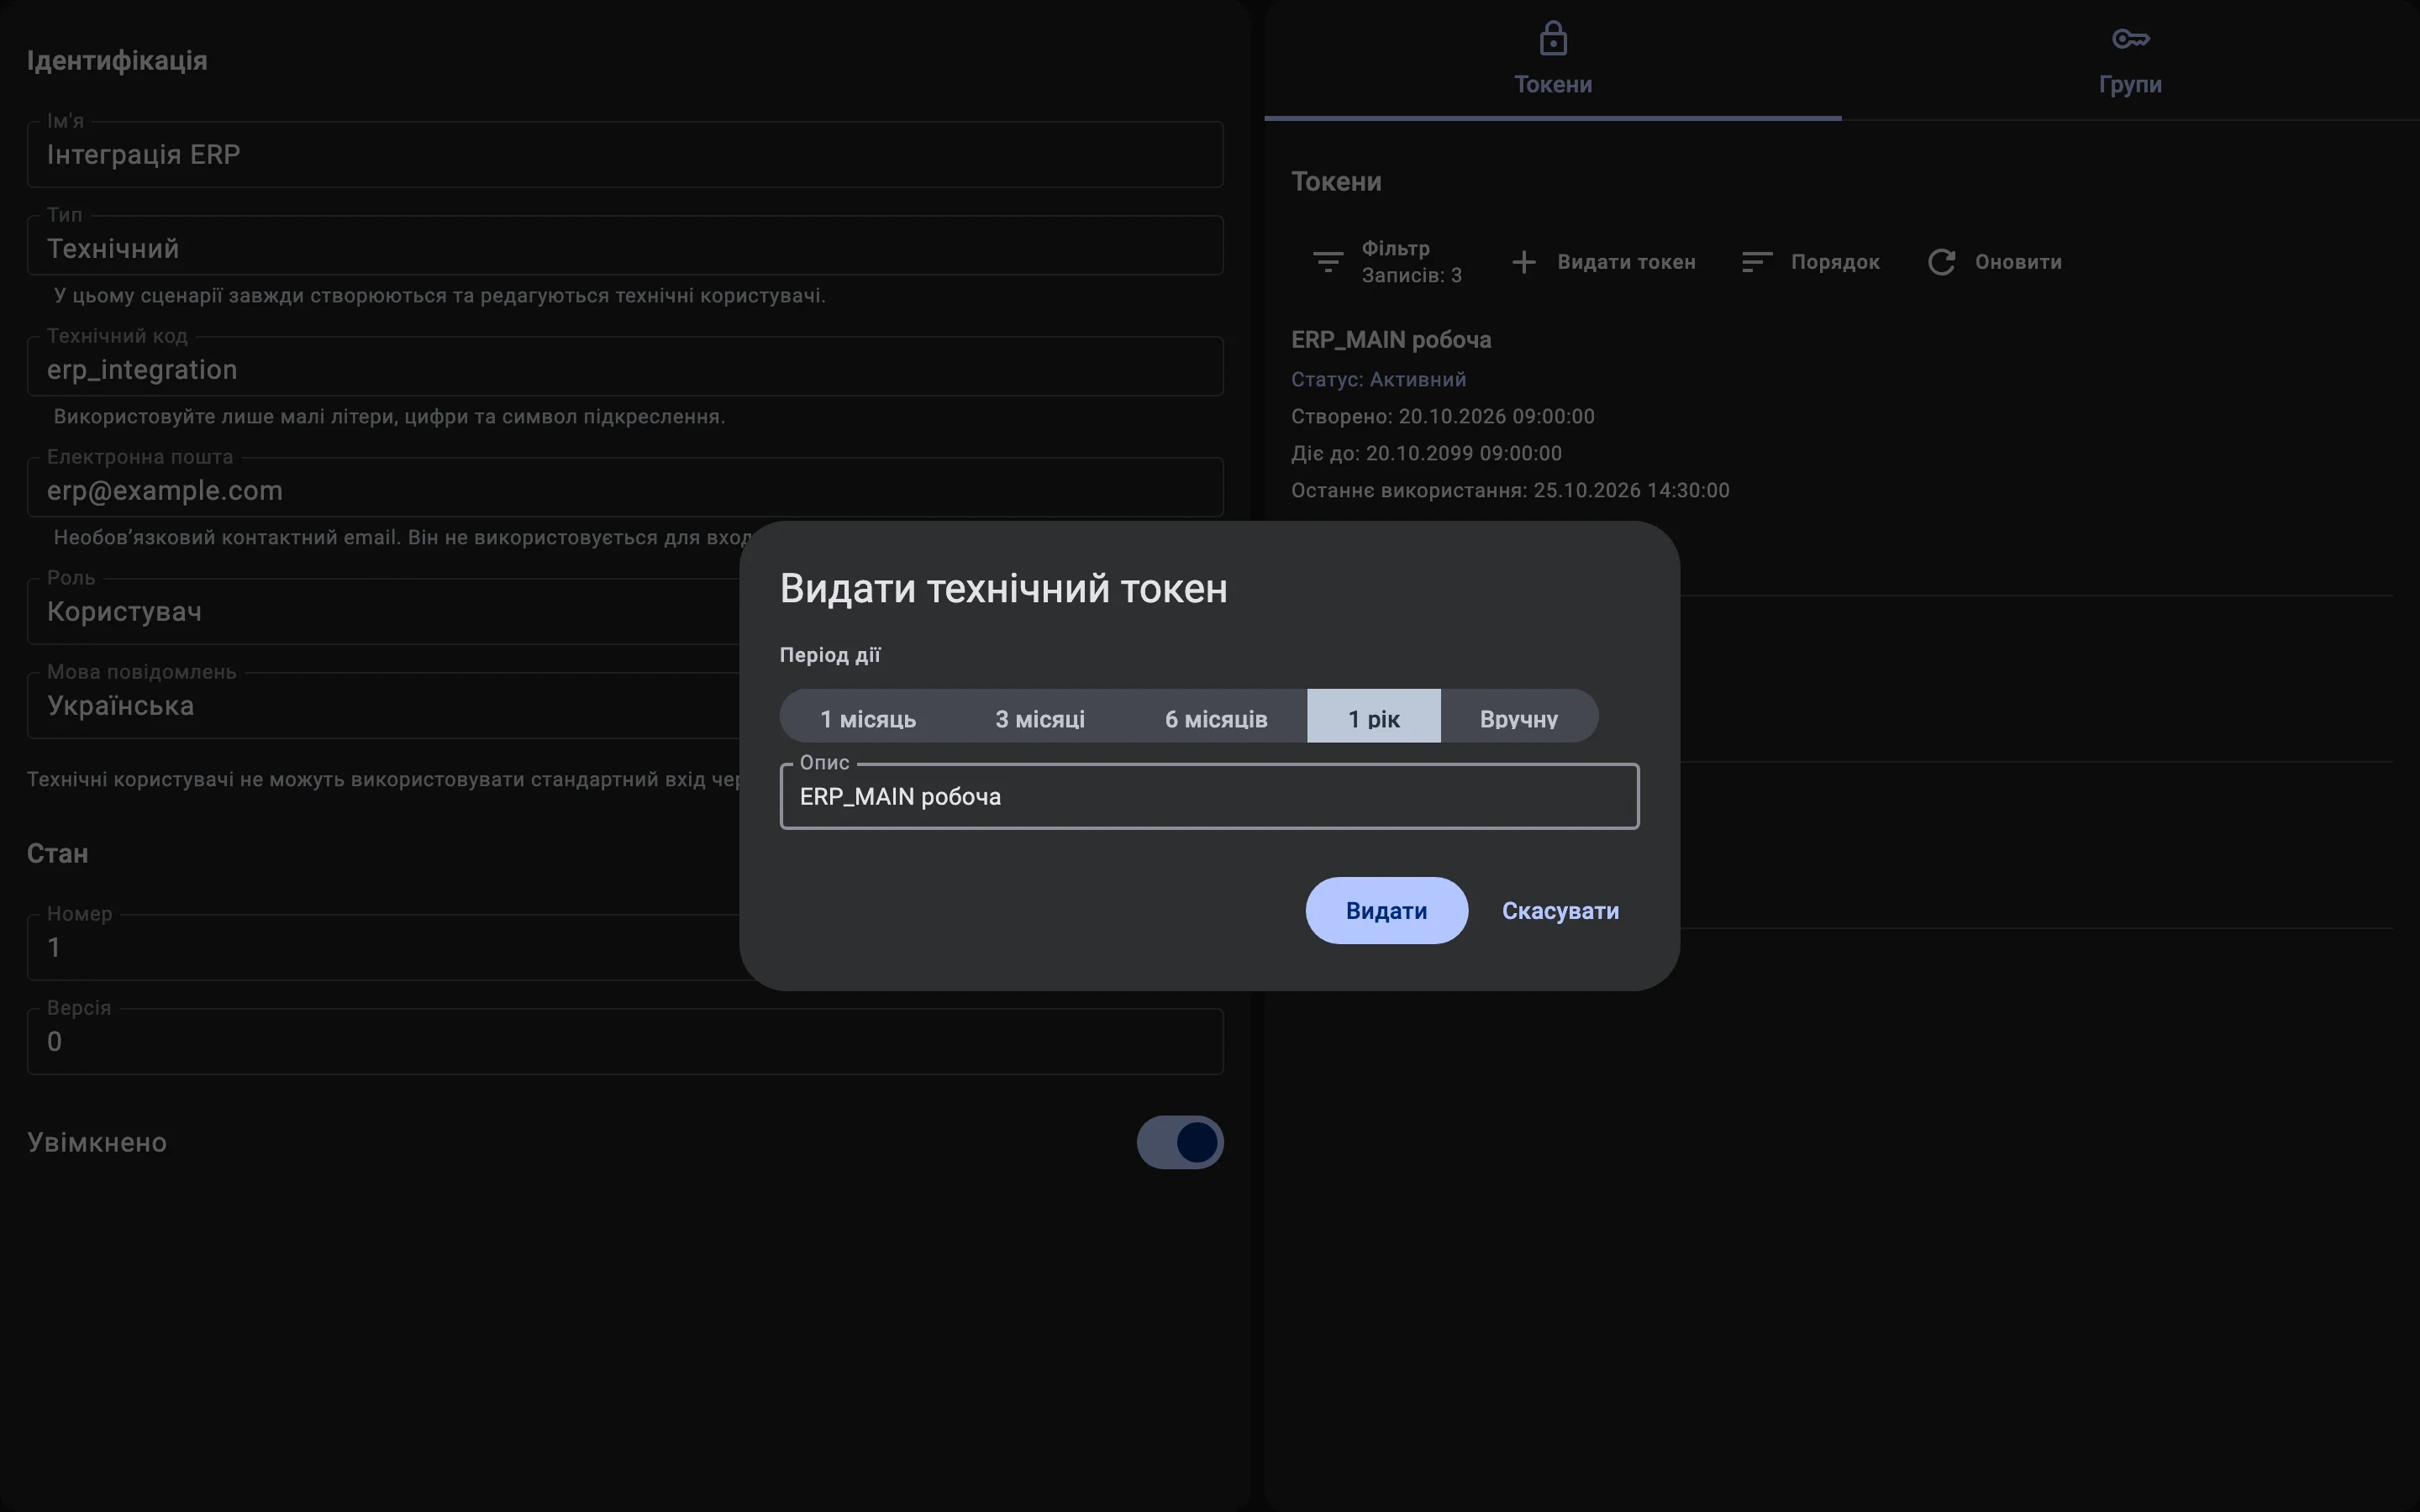
Task: Click the ERP_MAIN робоча token title
Action: [1391, 340]
